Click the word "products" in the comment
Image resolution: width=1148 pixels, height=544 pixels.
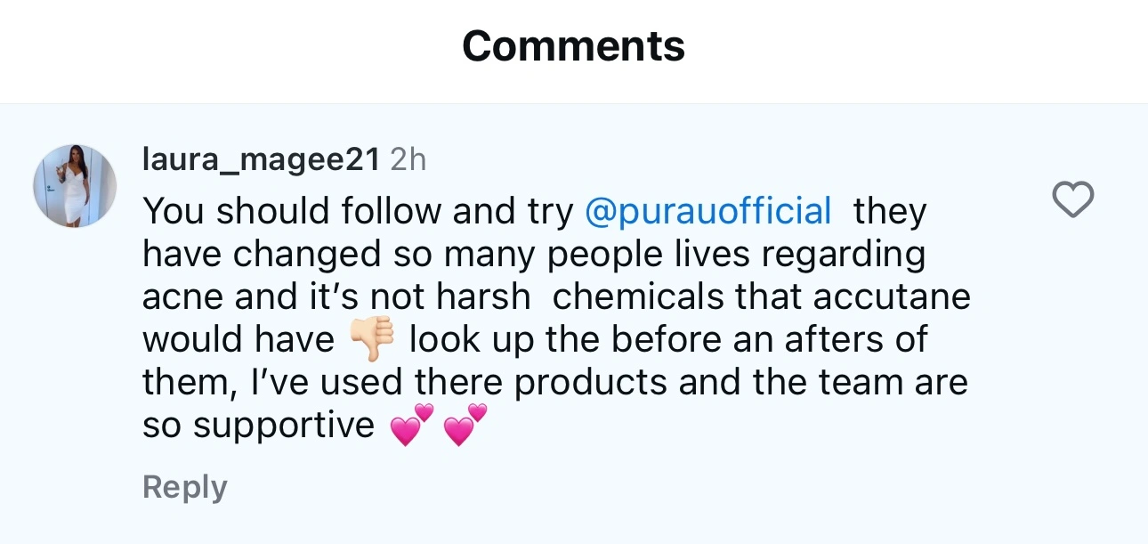(591, 382)
